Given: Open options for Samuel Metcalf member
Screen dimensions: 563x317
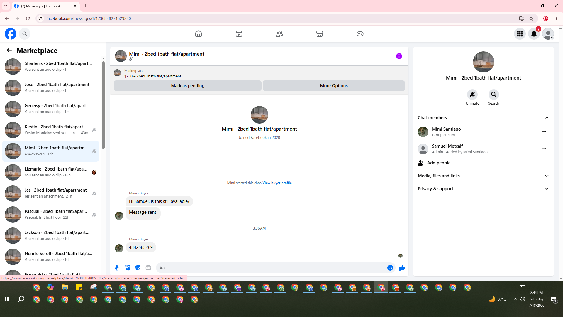Looking at the screenshot, I should [544, 149].
